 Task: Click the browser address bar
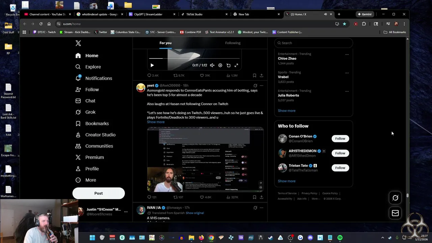(196, 24)
